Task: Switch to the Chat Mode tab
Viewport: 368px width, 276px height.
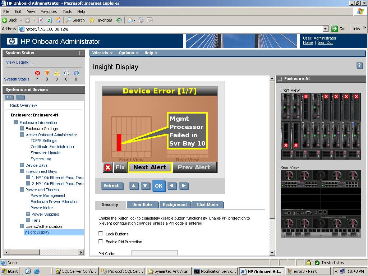Action: click(207, 204)
